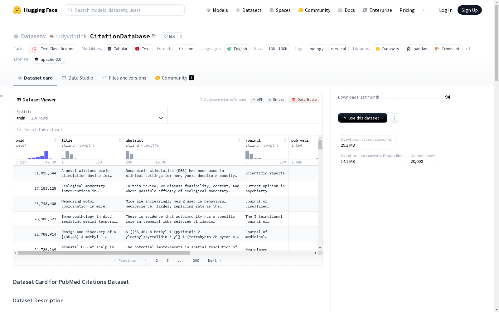The image size is (499, 312).
Task: Select the Croissant library tag
Action: coord(447,49)
